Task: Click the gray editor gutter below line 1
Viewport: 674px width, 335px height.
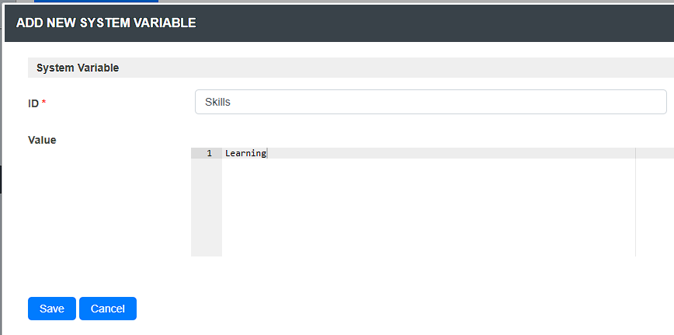Action: (x=207, y=210)
